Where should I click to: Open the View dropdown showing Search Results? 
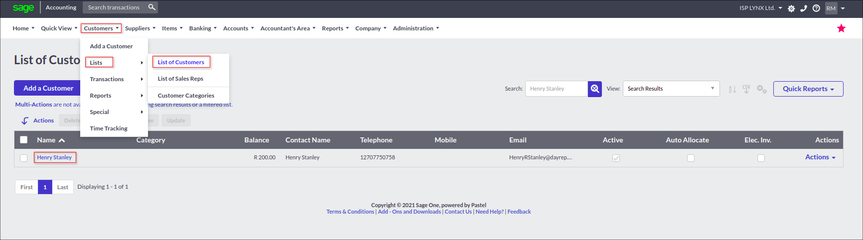(x=671, y=89)
